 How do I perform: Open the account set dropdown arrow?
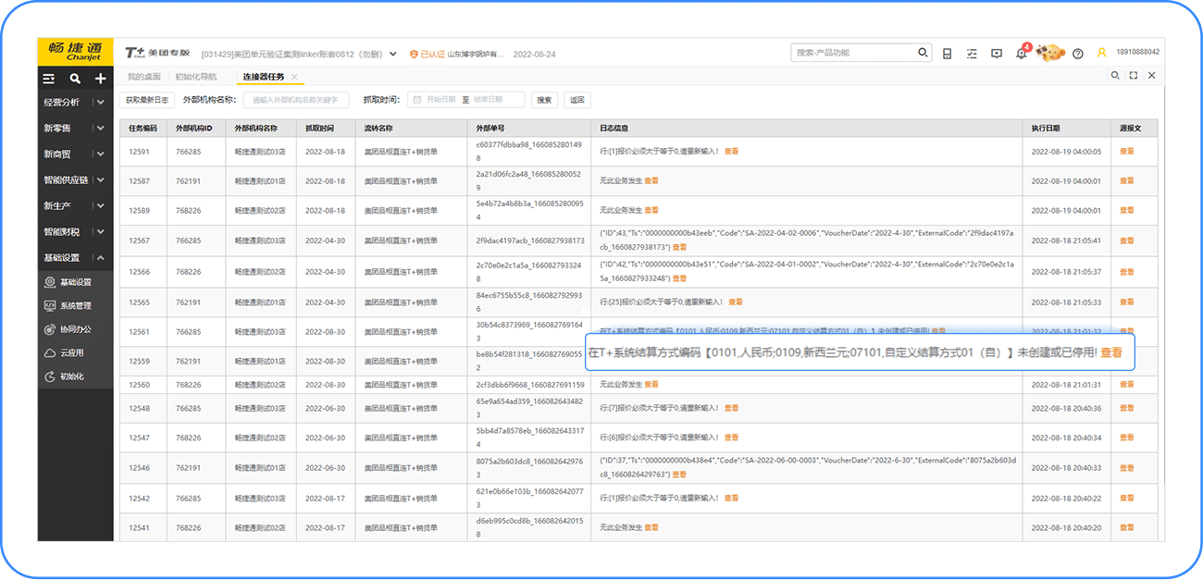[x=393, y=54]
